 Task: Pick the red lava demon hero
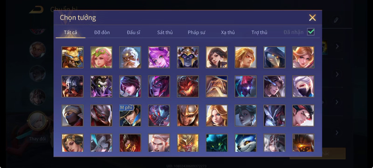tap(188, 87)
